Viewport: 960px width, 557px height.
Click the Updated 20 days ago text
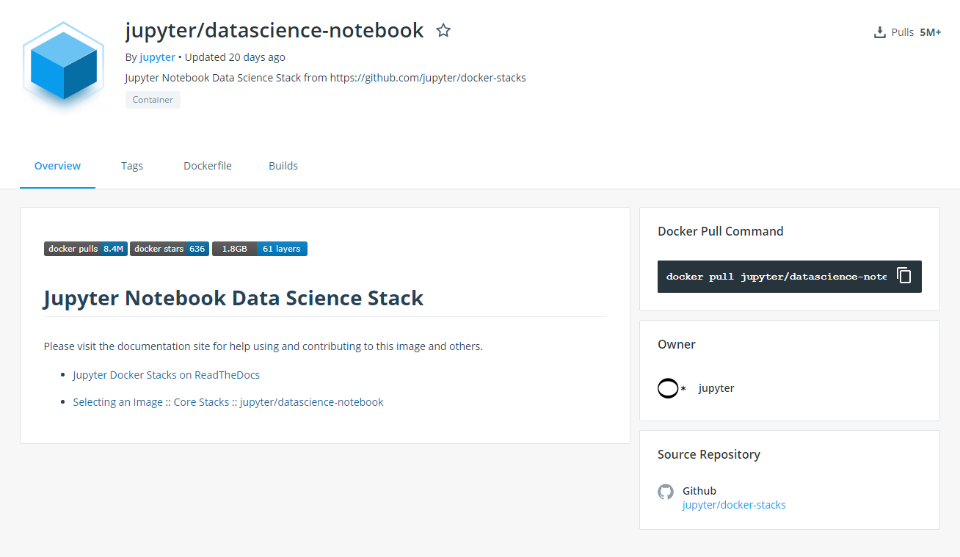point(235,57)
